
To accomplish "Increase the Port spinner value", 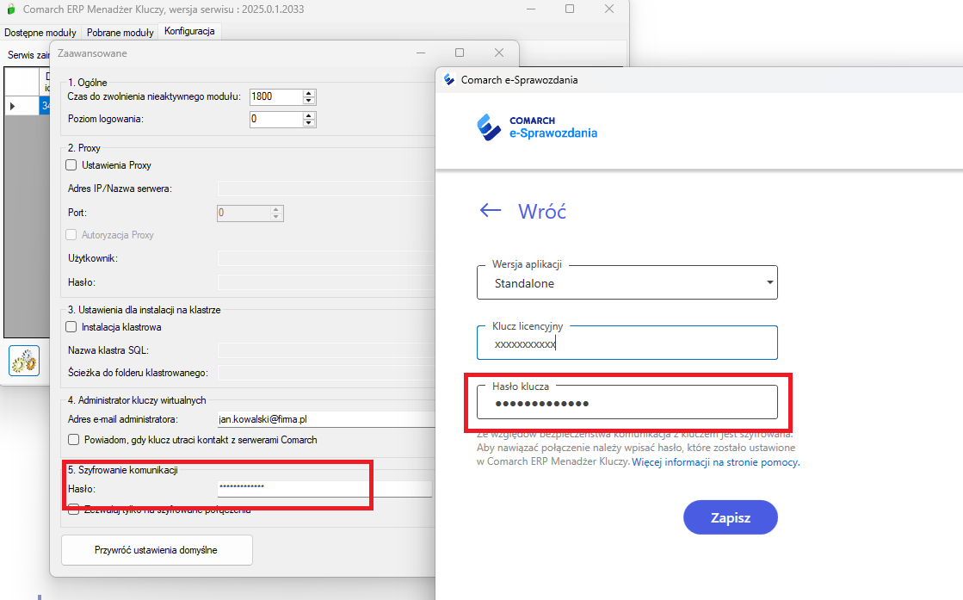I will point(276,209).
